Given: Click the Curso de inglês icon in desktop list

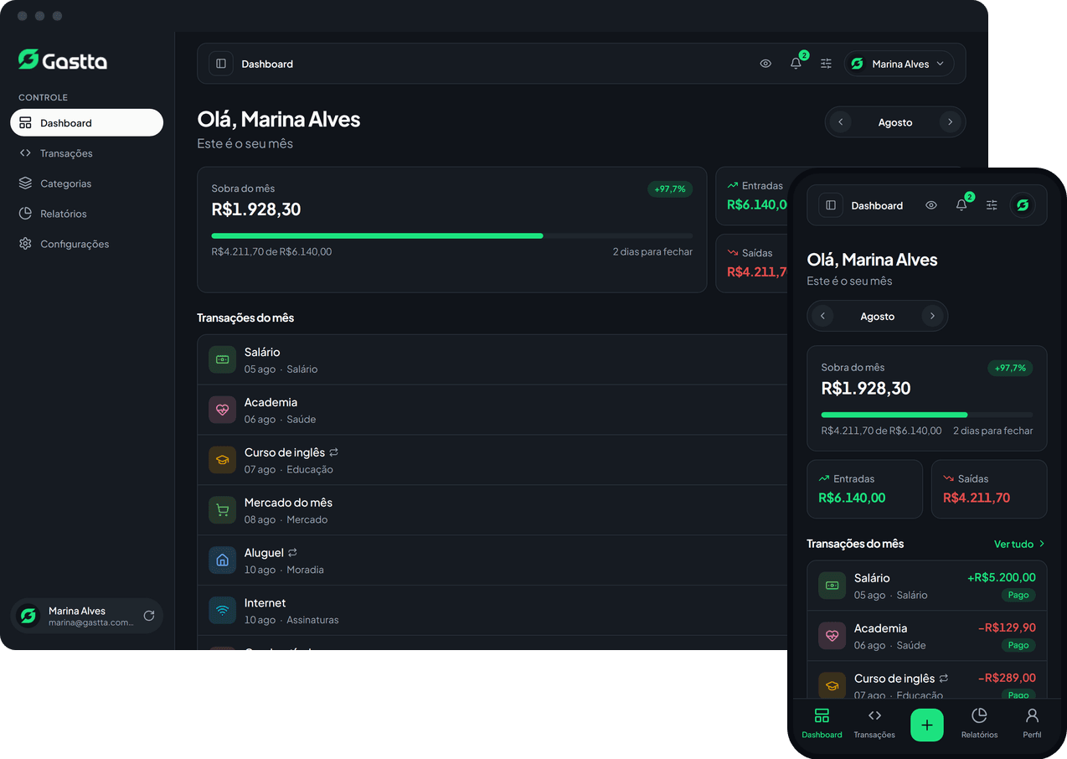Looking at the screenshot, I should click(x=222, y=460).
